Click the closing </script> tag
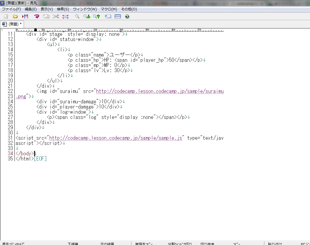 pyautogui.click(x=51, y=143)
